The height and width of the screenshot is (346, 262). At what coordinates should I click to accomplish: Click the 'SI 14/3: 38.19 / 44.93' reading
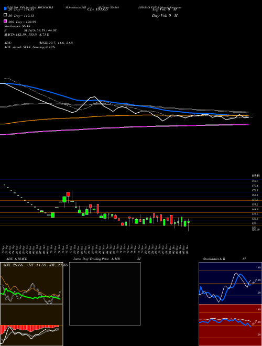(40, 30)
